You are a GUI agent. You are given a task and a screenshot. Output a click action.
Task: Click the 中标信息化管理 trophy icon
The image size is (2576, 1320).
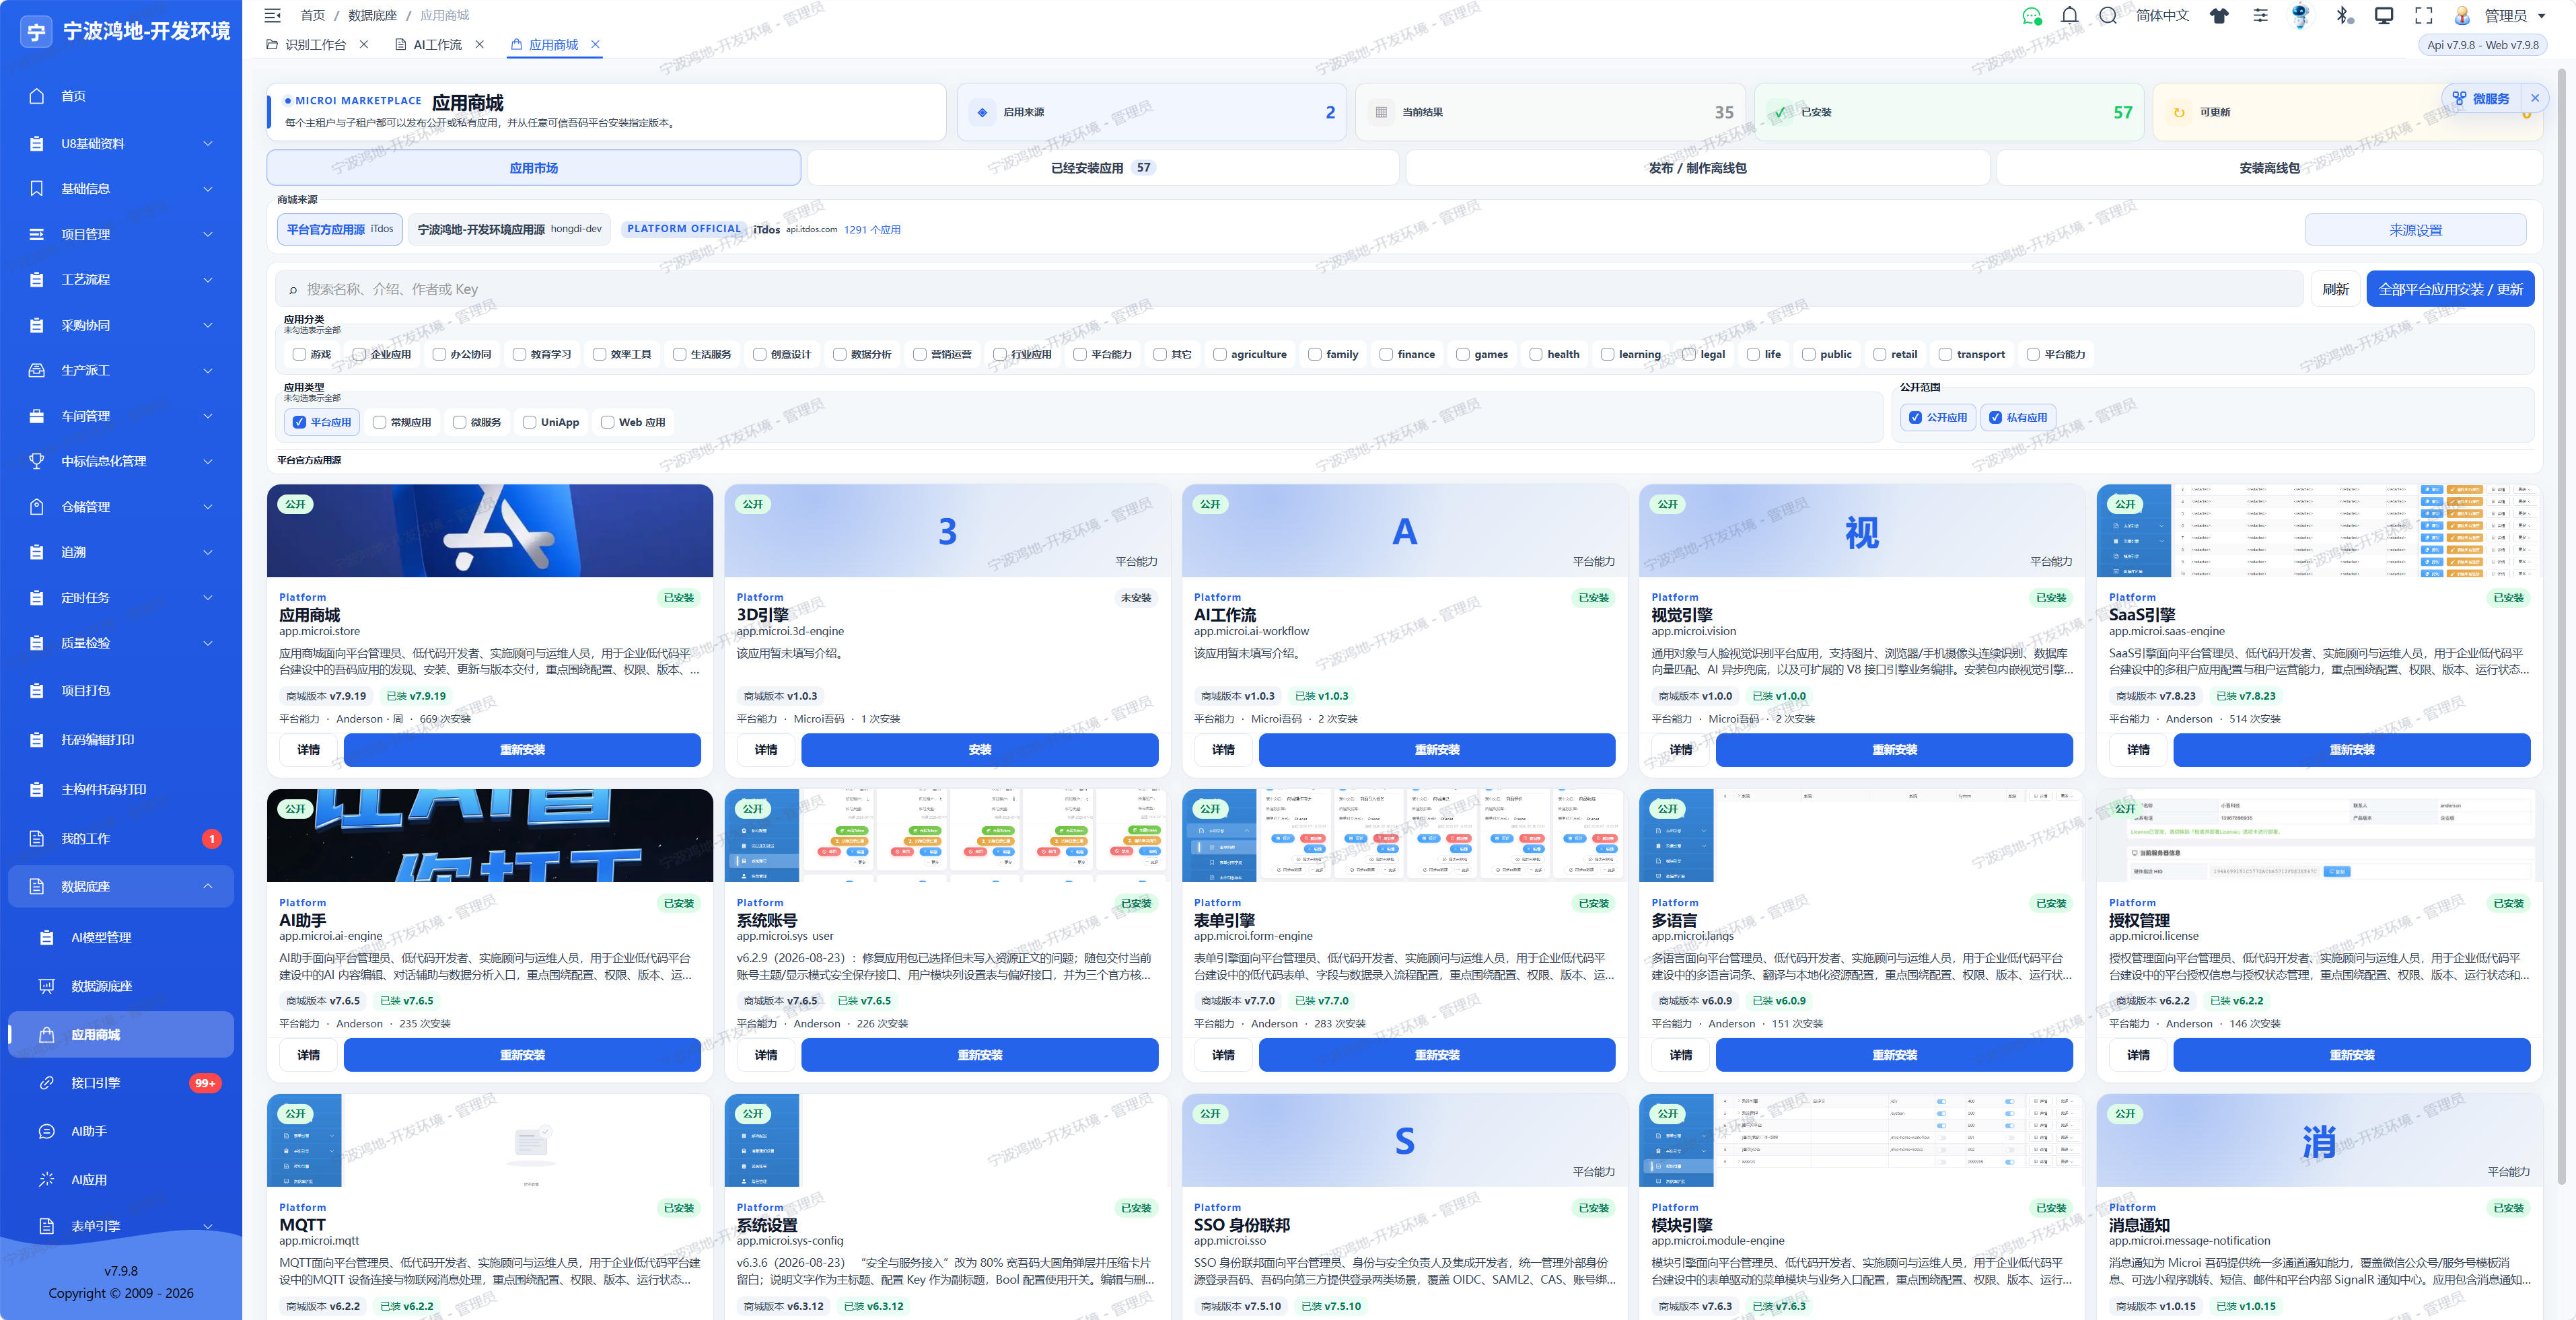click(37, 461)
